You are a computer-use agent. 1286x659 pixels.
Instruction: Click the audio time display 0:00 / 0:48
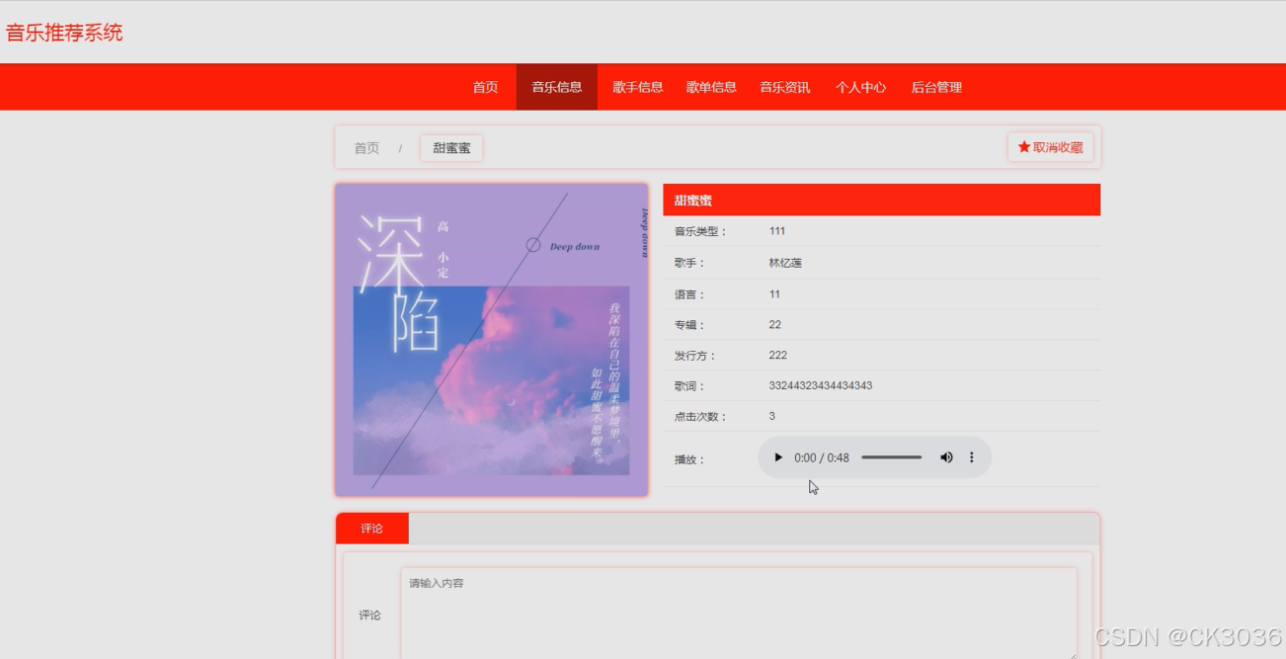(x=822, y=457)
